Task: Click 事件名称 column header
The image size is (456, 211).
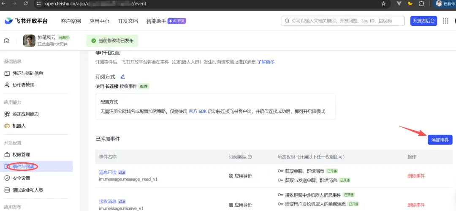Action: click(108, 157)
